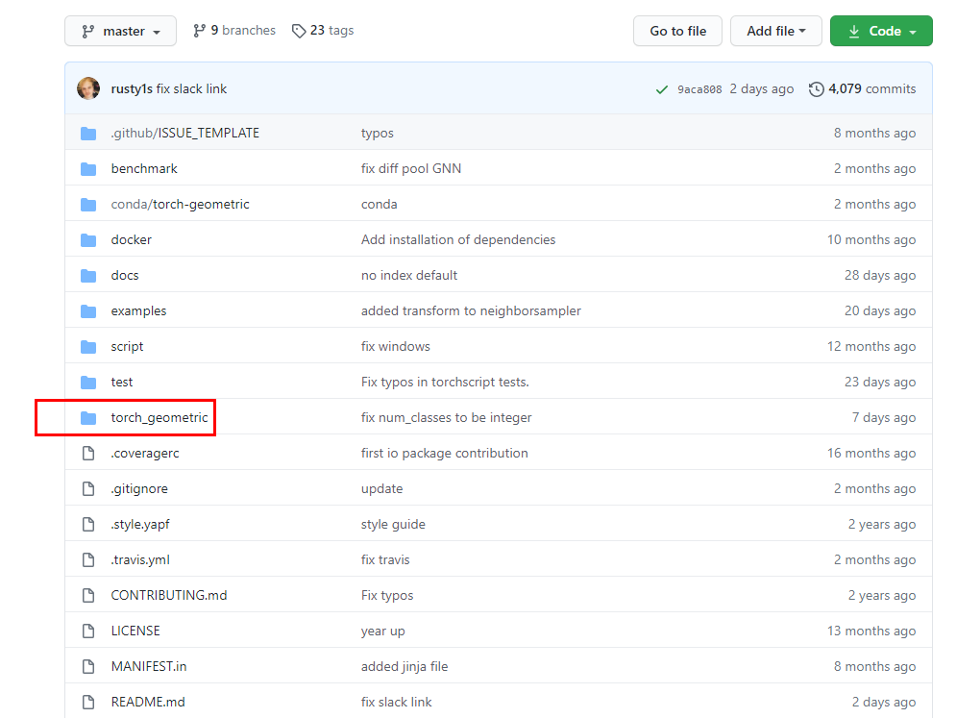
Task: Open the script folder
Action: point(127,346)
